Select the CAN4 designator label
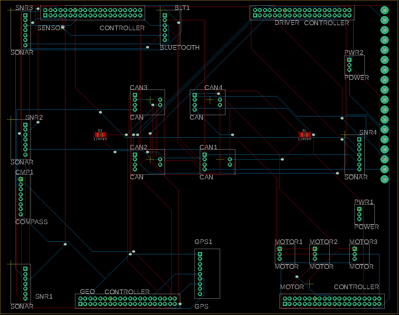 tap(213, 88)
